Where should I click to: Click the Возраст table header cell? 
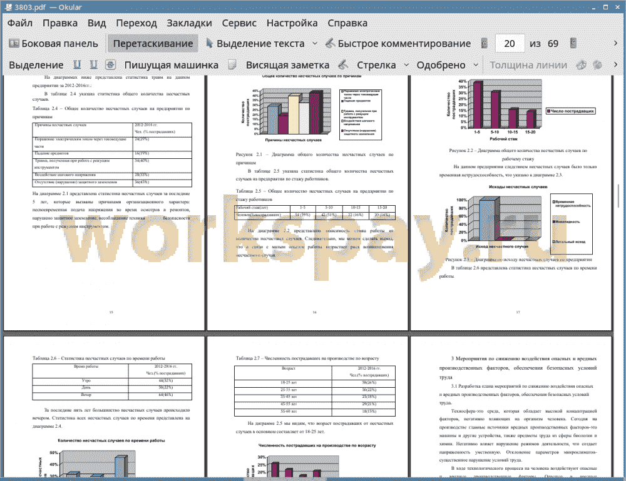[283, 372]
